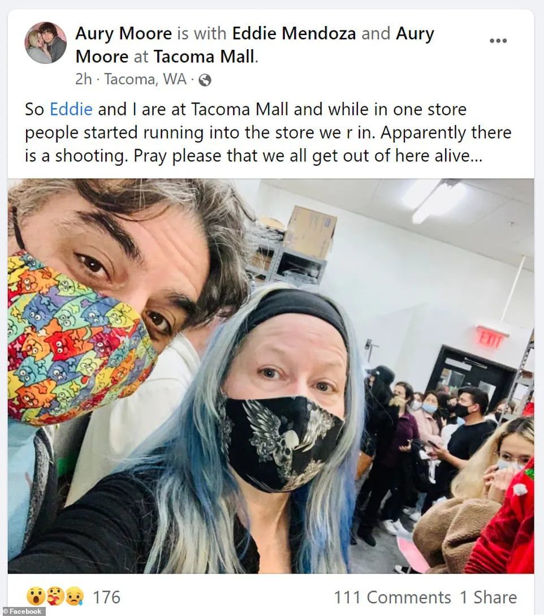Click the Care hugging-heart reaction emoji
This screenshot has height=616, width=544.
[54, 596]
